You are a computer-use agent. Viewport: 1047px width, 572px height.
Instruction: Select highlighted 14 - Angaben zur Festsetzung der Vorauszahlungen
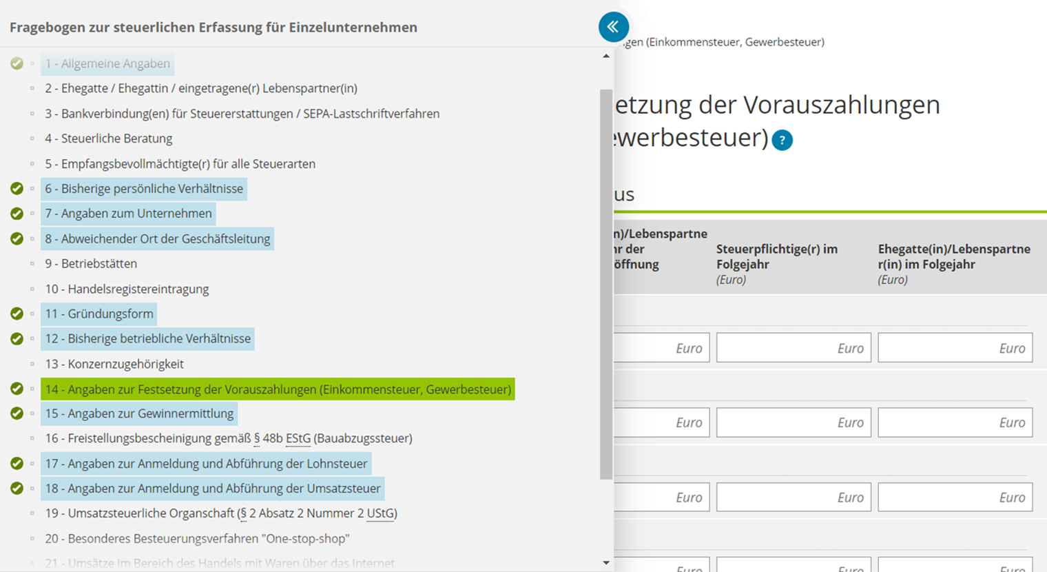278,389
